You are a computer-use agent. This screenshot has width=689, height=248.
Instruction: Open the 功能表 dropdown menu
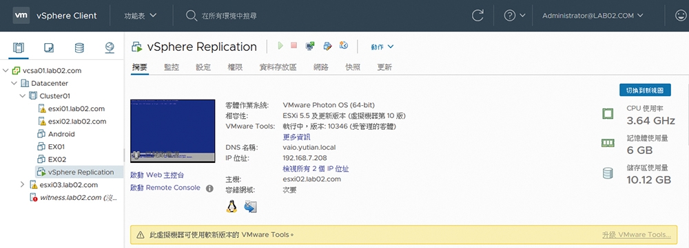pyautogui.click(x=141, y=16)
